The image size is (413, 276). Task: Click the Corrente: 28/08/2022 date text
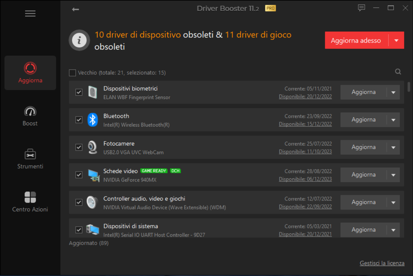[x=308, y=171]
